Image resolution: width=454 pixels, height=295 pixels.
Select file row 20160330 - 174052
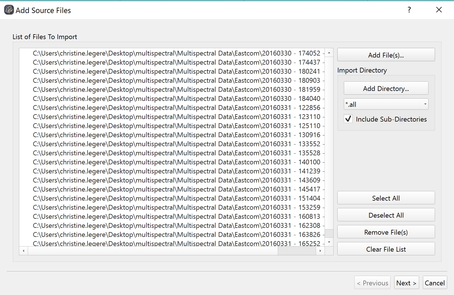[x=172, y=53]
